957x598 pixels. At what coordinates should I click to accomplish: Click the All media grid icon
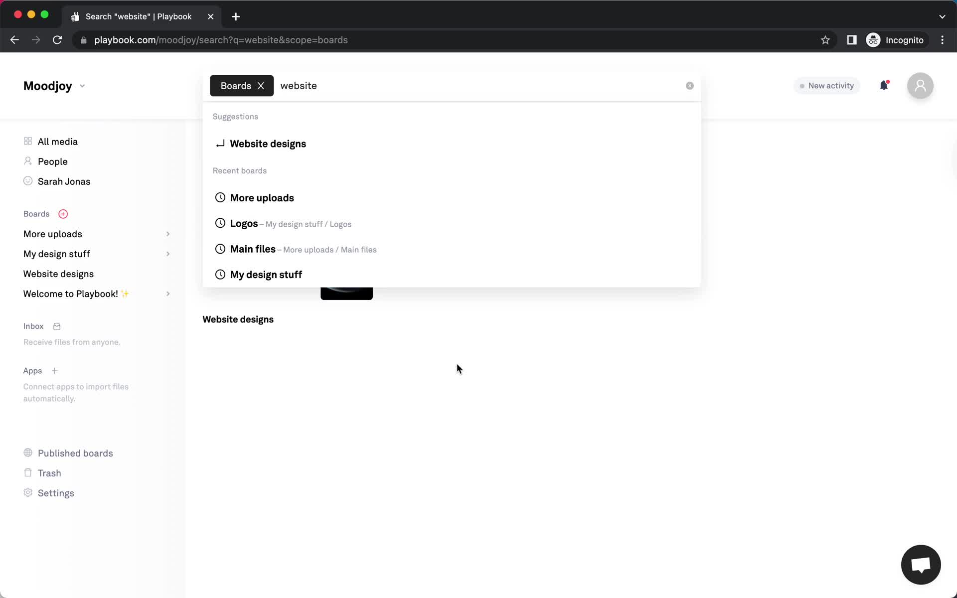(27, 141)
